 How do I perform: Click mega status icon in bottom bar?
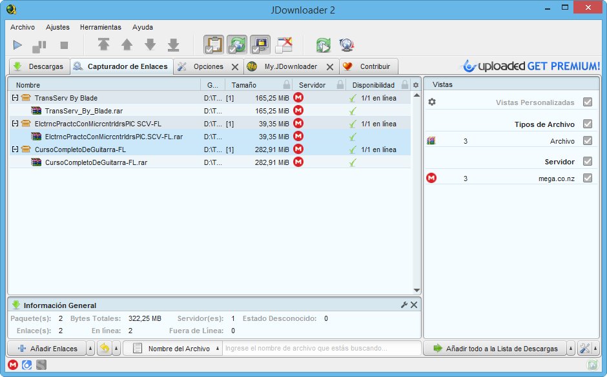click(13, 365)
